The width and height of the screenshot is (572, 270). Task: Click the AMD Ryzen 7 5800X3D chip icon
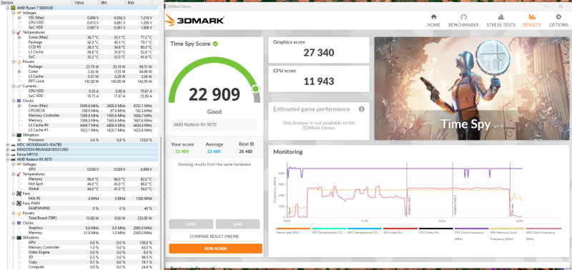coord(13,8)
